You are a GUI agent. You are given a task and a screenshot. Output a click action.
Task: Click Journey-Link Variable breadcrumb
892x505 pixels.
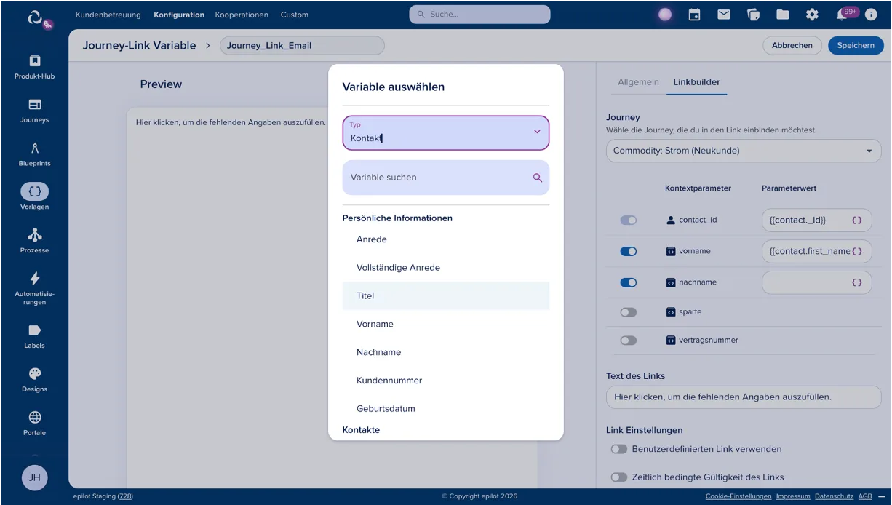[x=139, y=45]
